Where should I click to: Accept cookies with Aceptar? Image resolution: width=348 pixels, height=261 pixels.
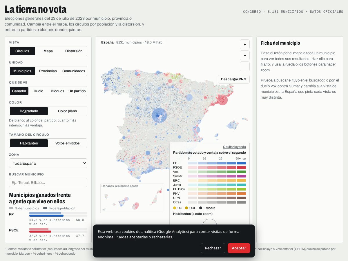pos(239,248)
